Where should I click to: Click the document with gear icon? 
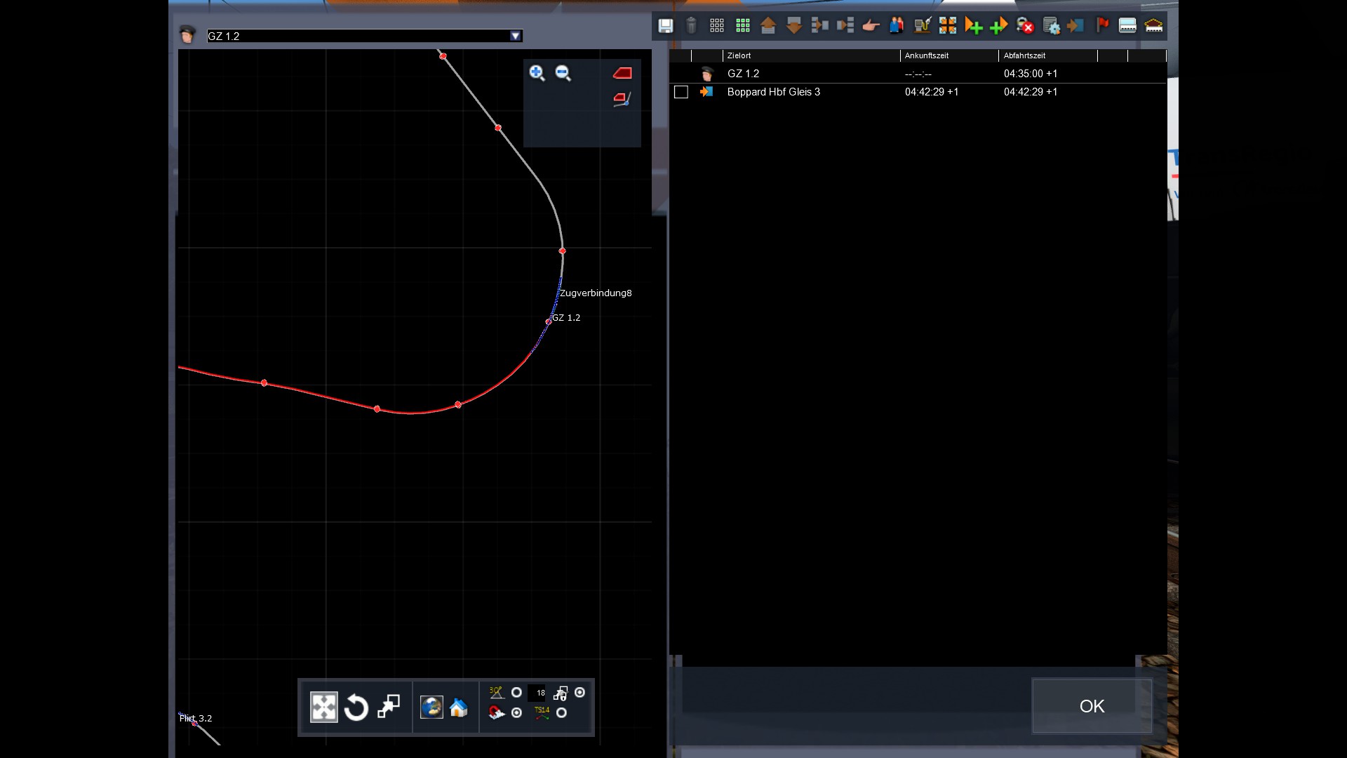1051,26
